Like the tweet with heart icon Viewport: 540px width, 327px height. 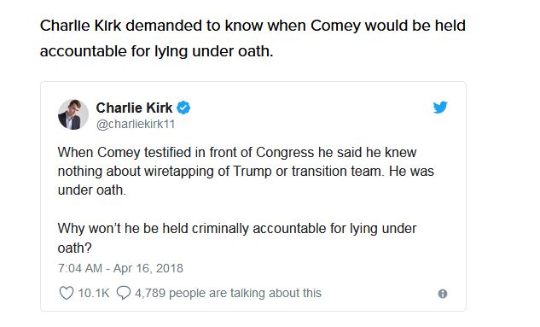pos(67,293)
